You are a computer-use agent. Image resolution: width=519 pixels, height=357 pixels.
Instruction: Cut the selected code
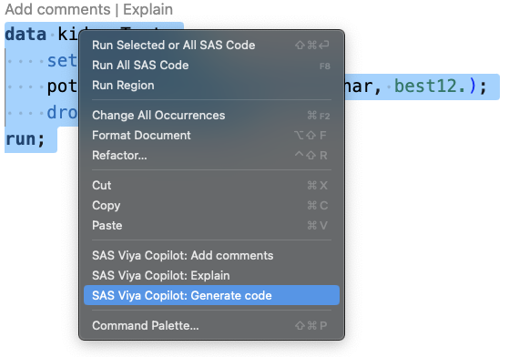tap(211, 185)
